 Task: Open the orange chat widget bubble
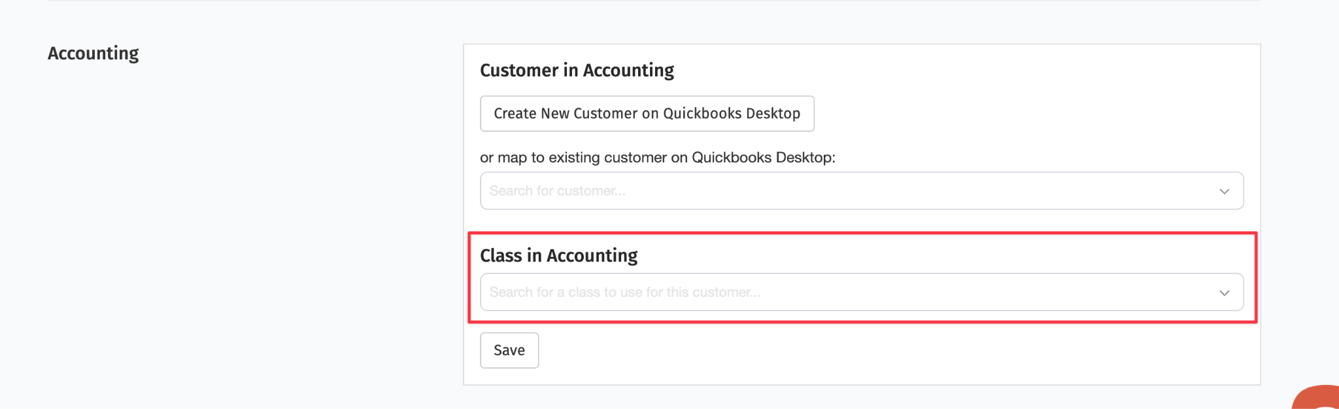[x=1317, y=397]
